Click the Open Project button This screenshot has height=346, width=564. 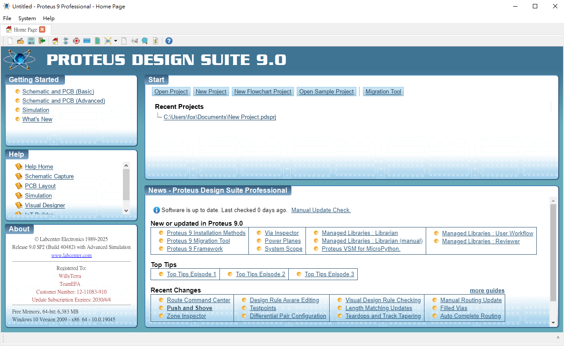click(x=171, y=91)
